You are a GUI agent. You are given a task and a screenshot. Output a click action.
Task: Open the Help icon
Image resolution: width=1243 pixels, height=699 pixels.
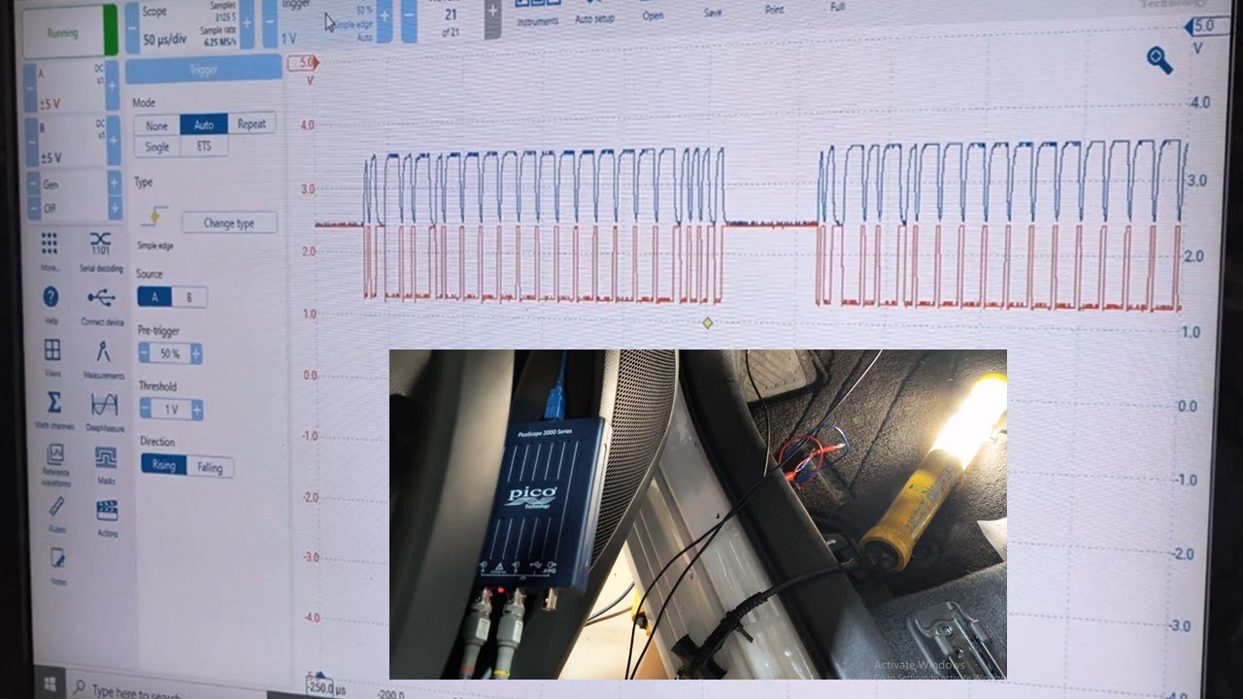point(50,304)
